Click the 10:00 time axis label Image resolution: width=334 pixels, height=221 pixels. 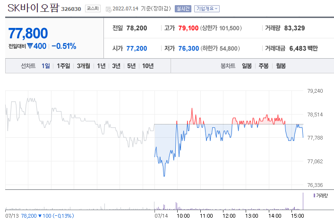pyautogui.click(x=183, y=216)
